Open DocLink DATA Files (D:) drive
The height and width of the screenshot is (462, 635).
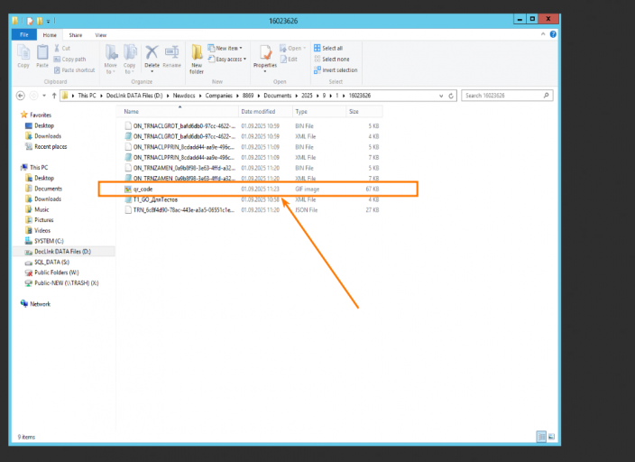coord(63,252)
